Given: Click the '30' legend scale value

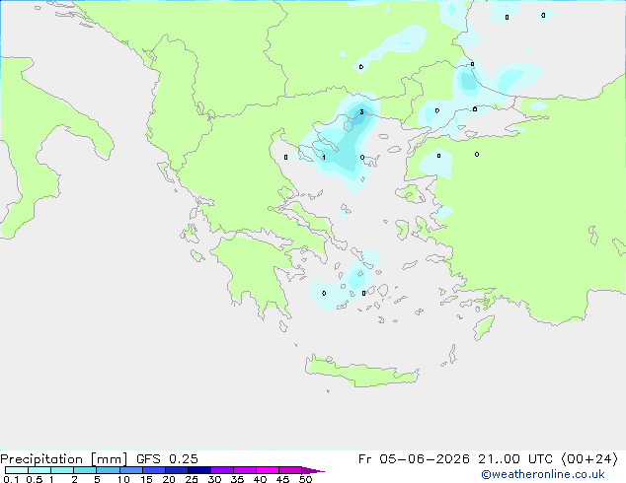Looking at the screenshot, I should [x=214, y=479].
